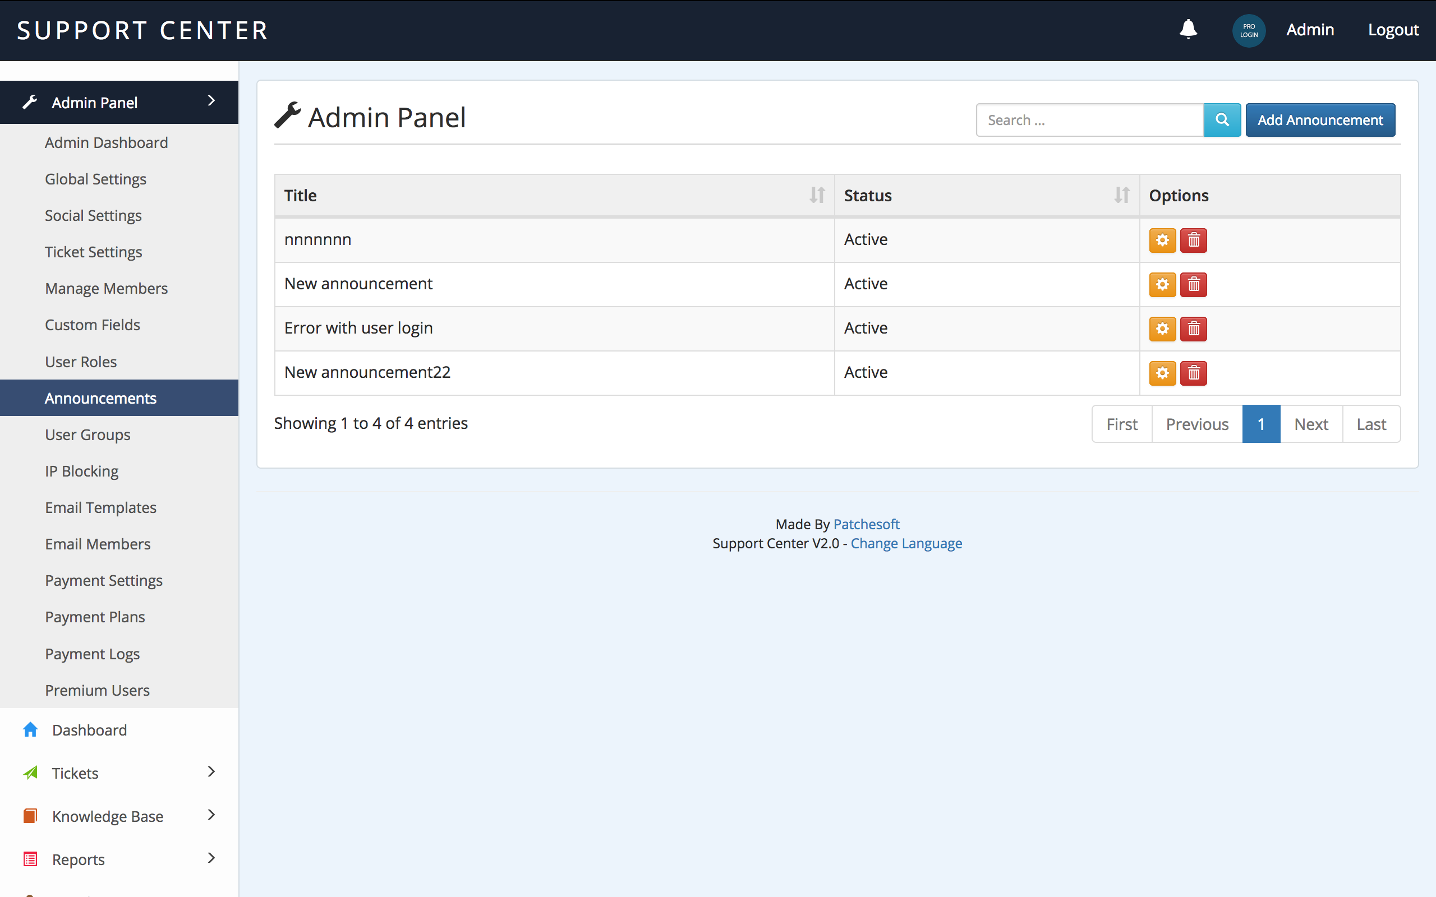Open the Email Templates sidebar item
The width and height of the screenshot is (1436, 897).
pyautogui.click(x=100, y=508)
